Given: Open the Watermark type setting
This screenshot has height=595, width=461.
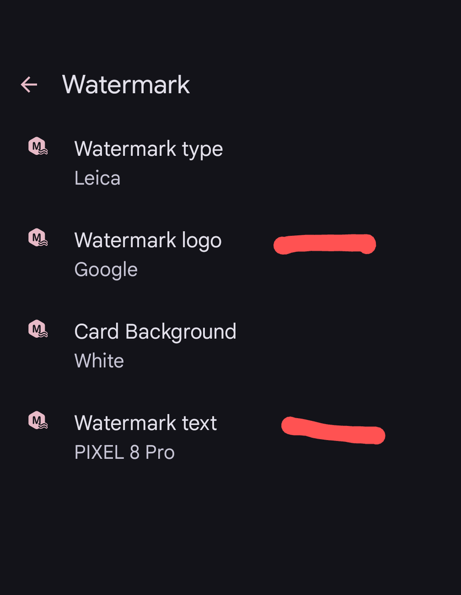Looking at the screenshot, I should click(x=148, y=149).
